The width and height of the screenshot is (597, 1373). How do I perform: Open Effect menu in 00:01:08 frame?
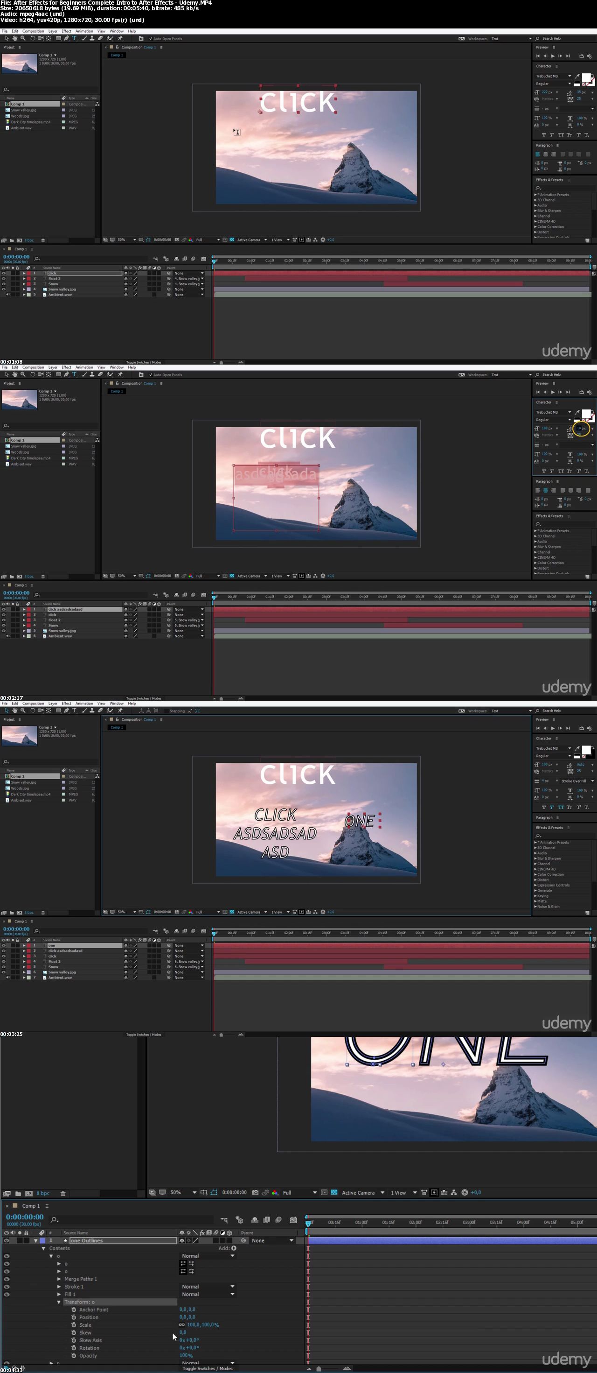click(66, 31)
